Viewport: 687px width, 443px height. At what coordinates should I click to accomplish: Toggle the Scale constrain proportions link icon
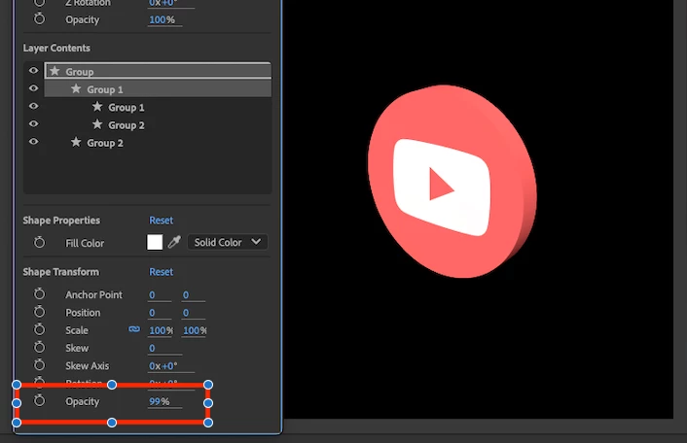[134, 329]
